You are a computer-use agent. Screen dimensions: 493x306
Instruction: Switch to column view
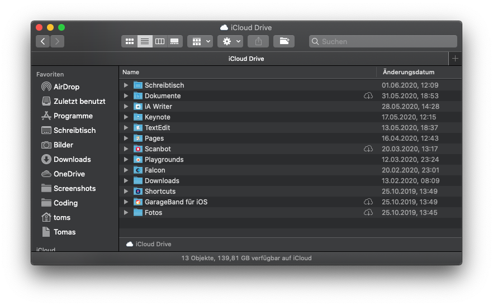160,41
